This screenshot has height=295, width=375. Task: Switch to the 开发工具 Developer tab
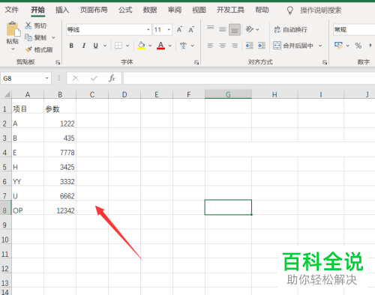[230, 10]
